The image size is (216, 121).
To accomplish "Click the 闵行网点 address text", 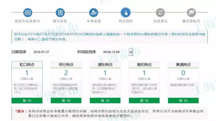I will click(x=65, y=88).
